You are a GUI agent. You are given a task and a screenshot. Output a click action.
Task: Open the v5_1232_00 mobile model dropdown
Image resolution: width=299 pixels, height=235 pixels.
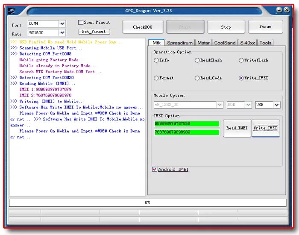click(x=220, y=105)
